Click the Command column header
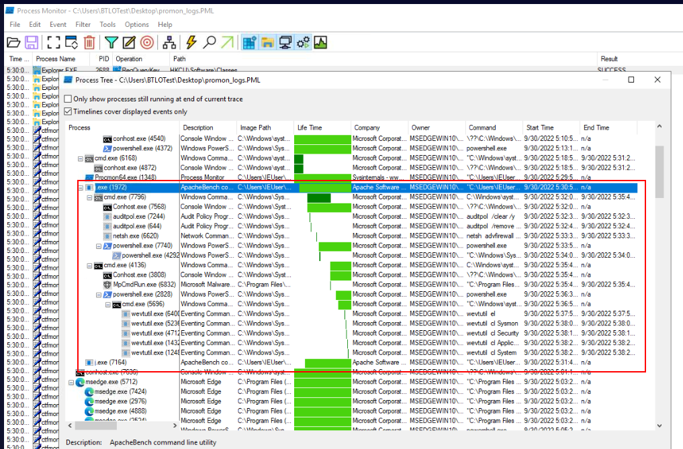This screenshot has width=683, height=449. (494, 128)
